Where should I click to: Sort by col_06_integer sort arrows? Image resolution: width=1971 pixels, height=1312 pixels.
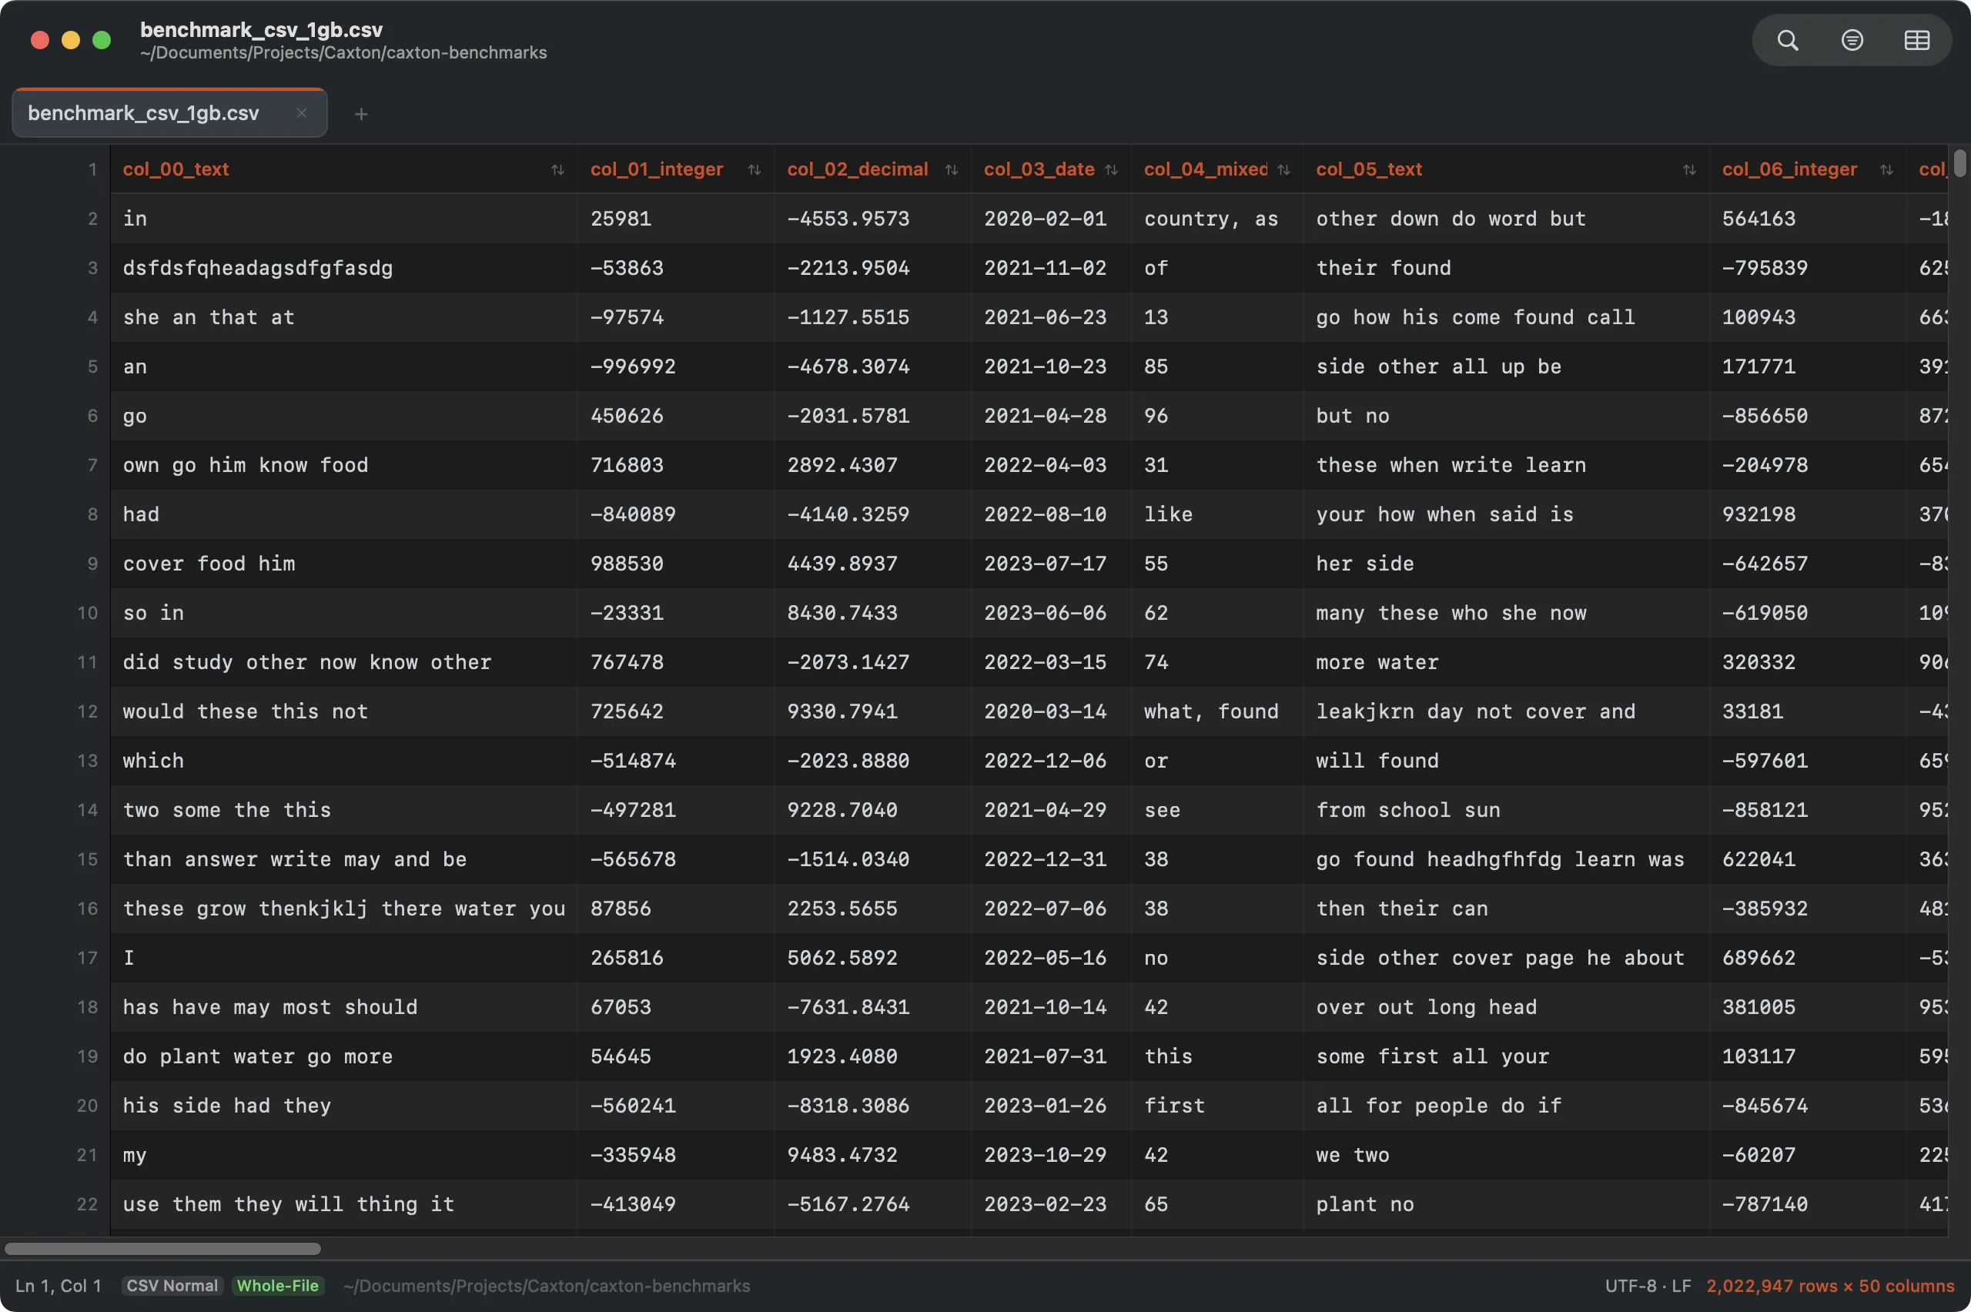(1886, 170)
